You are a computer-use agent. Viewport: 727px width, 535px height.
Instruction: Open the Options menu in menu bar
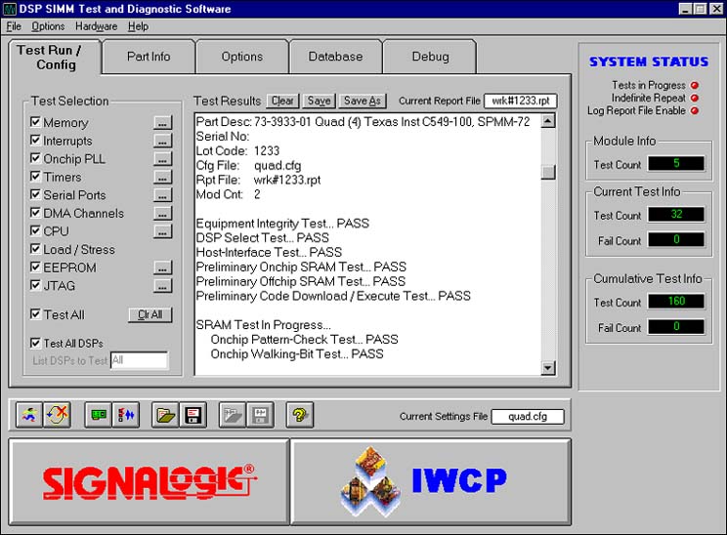coord(48,26)
